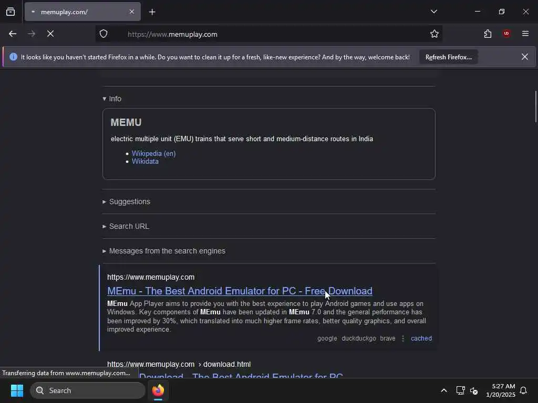
Task: Collapse the Info section
Action: (x=112, y=99)
